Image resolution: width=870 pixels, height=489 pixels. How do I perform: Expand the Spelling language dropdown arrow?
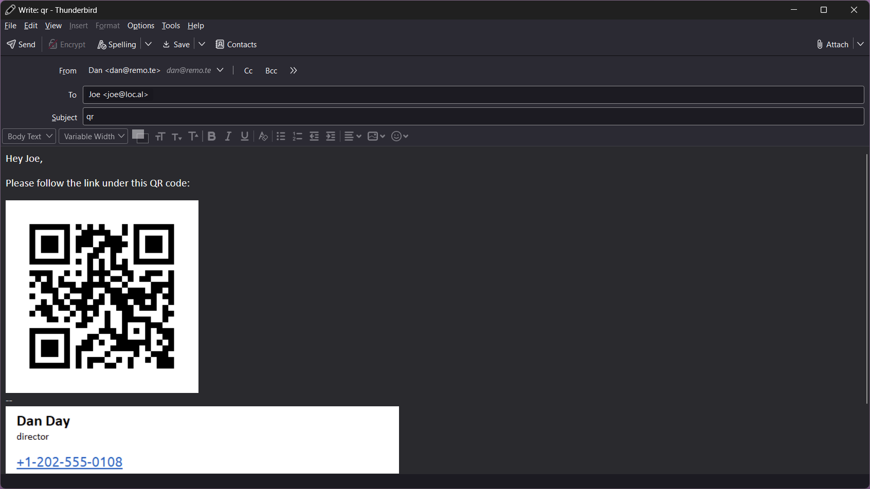click(149, 44)
